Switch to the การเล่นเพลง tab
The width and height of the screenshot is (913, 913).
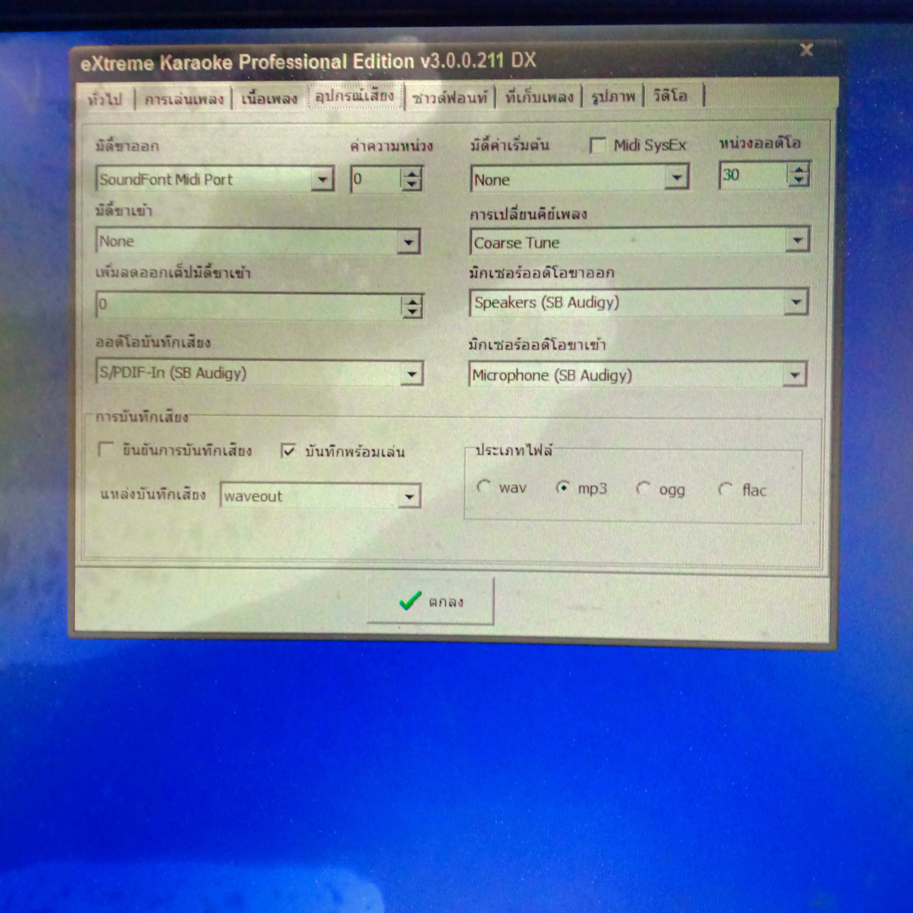point(184,99)
